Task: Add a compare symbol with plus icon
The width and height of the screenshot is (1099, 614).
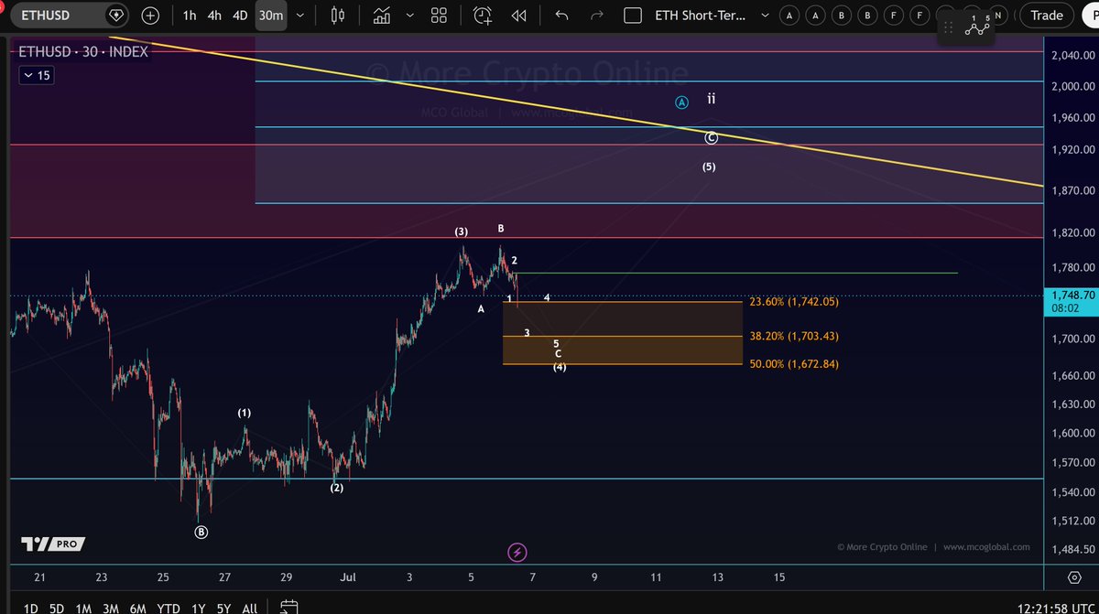Action: point(150,15)
